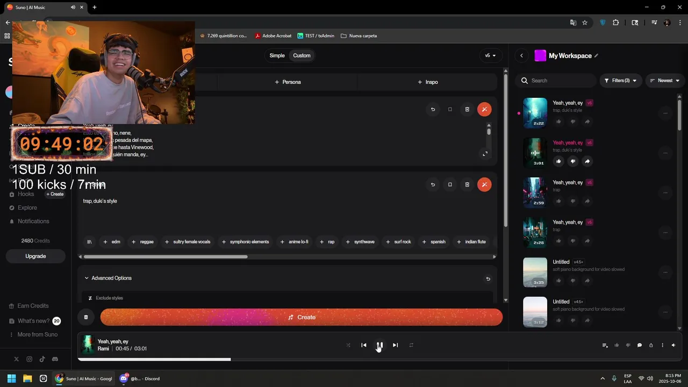The height and width of the screenshot is (387, 688).
Task: Collapse the Advanced Options section
Action: tap(108, 278)
